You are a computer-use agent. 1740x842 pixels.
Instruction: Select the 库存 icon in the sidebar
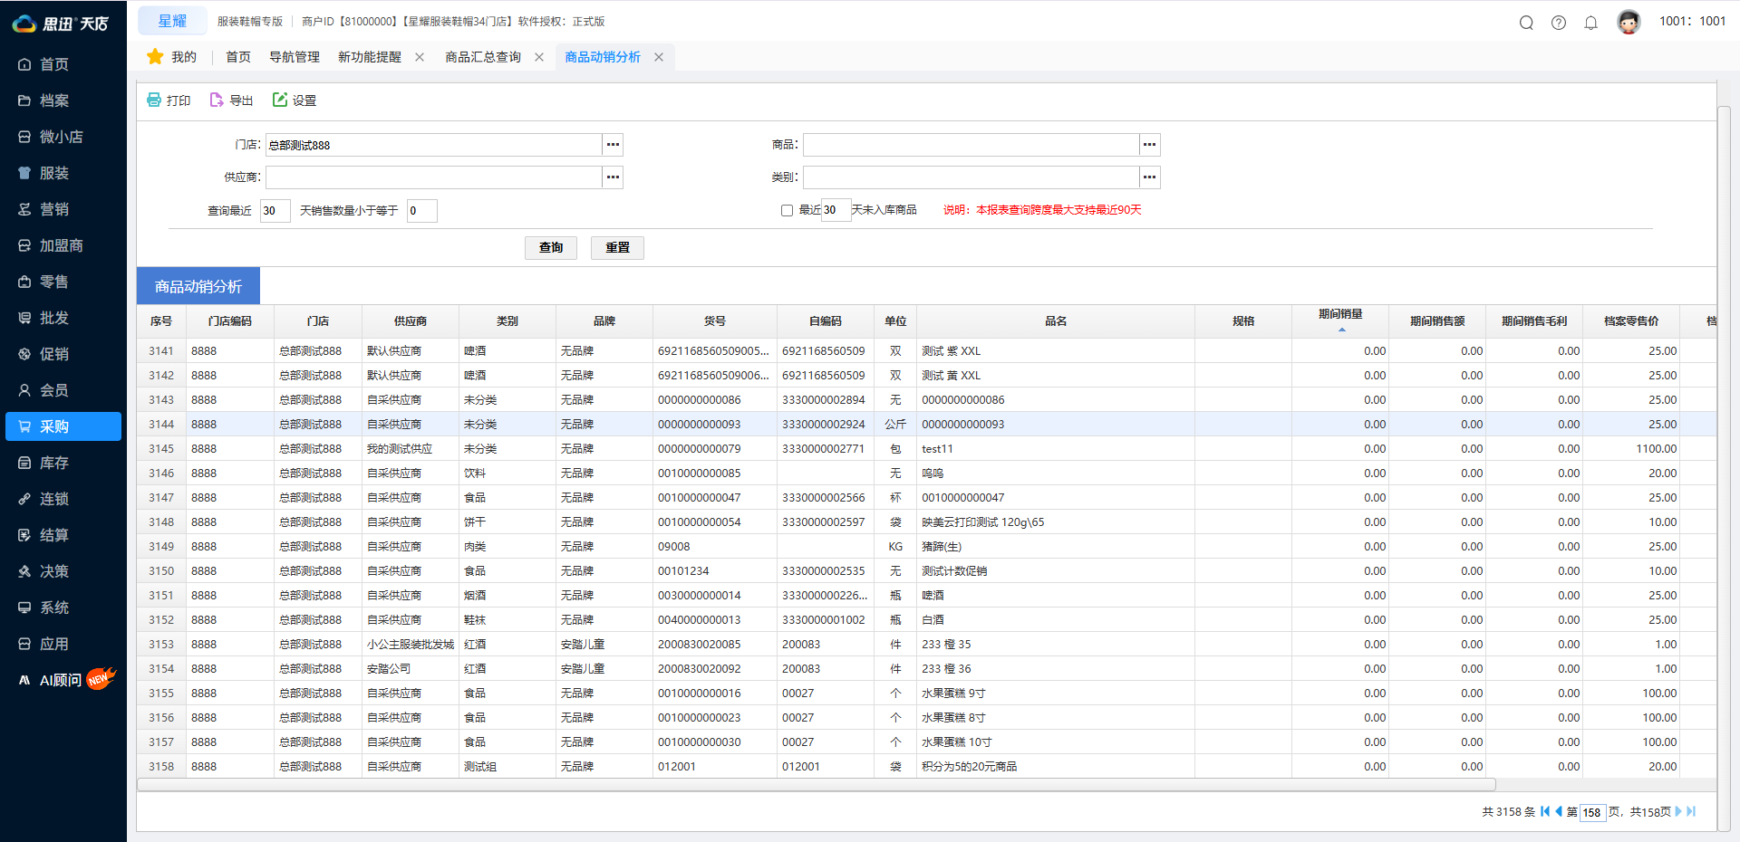pyautogui.click(x=24, y=463)
